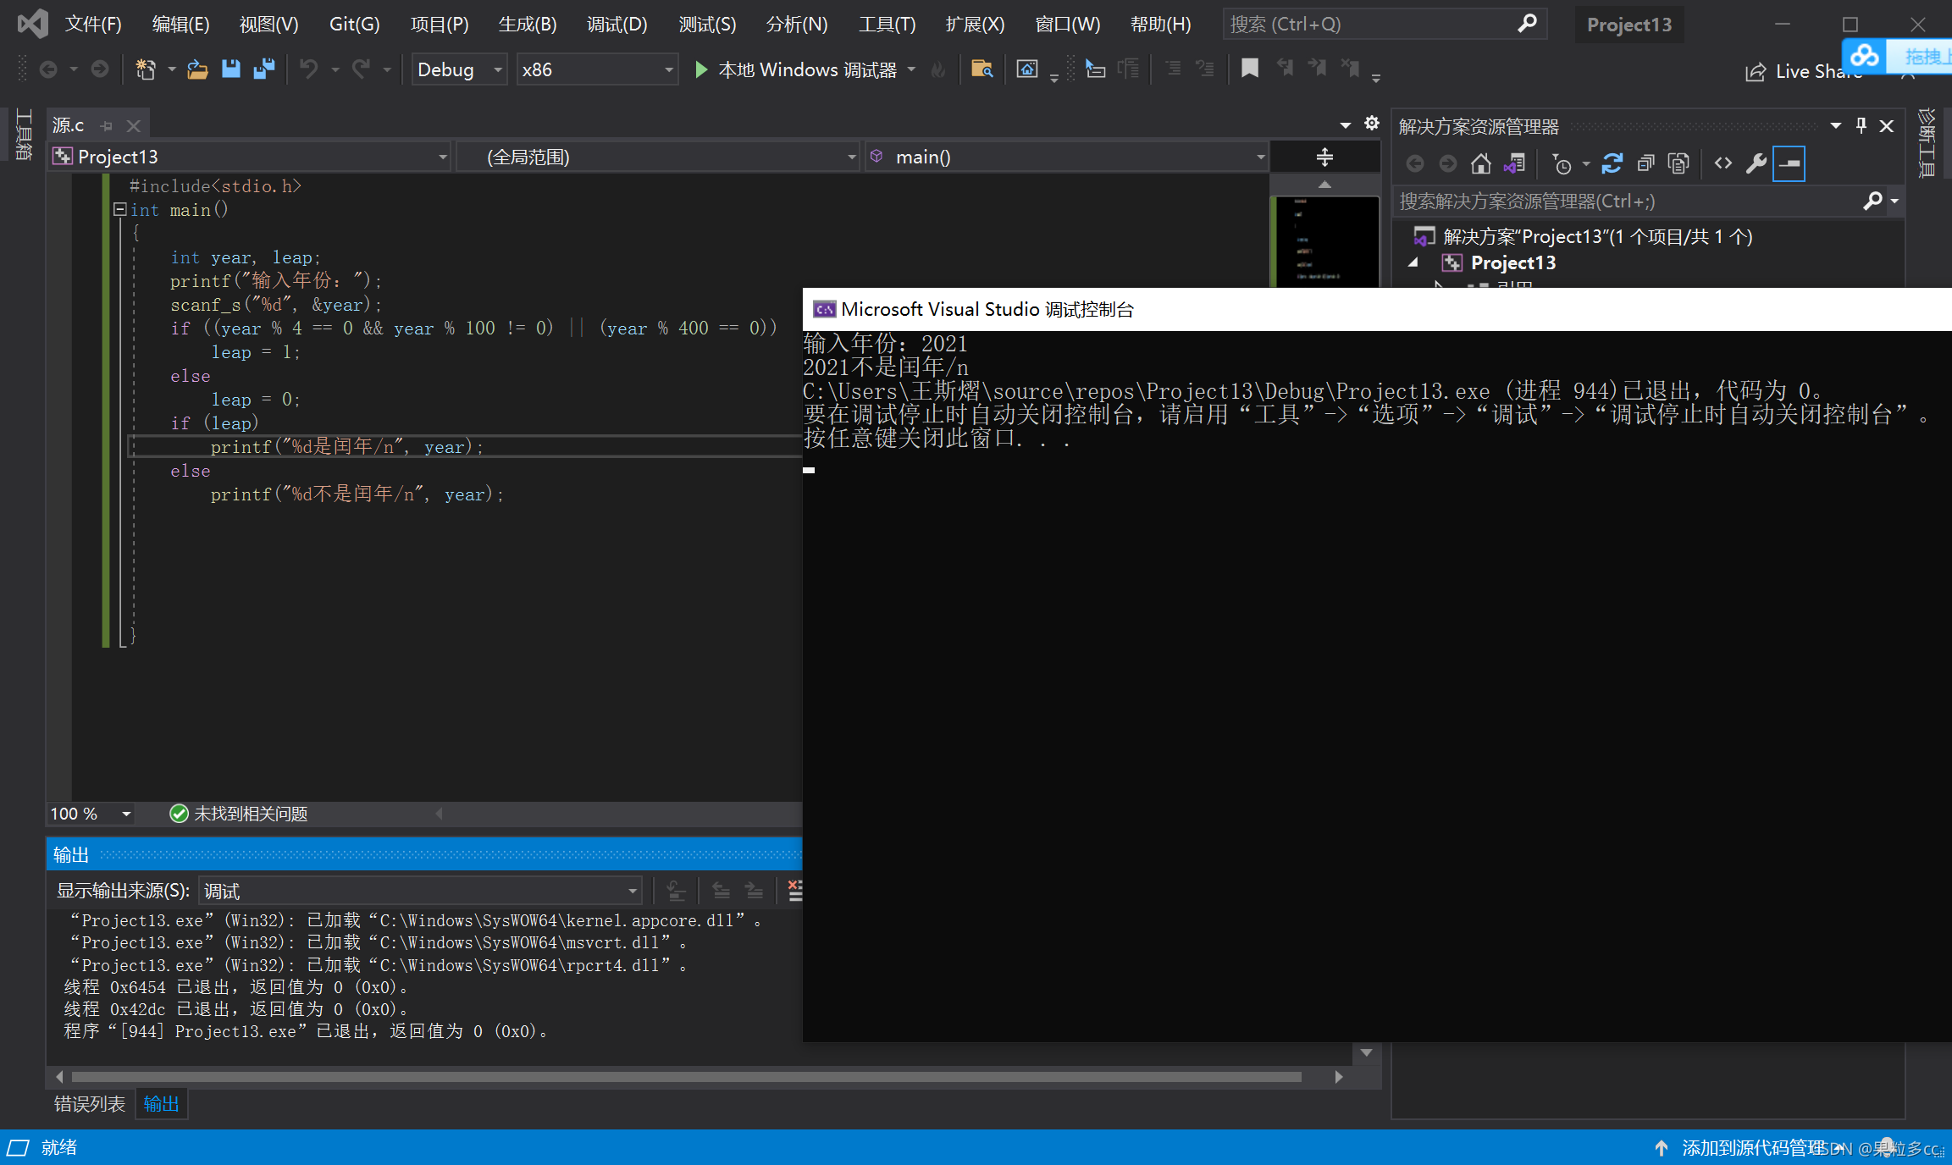
Task: Switch views icon in Solution Explorer toolbar
Action: [1514, 163]
